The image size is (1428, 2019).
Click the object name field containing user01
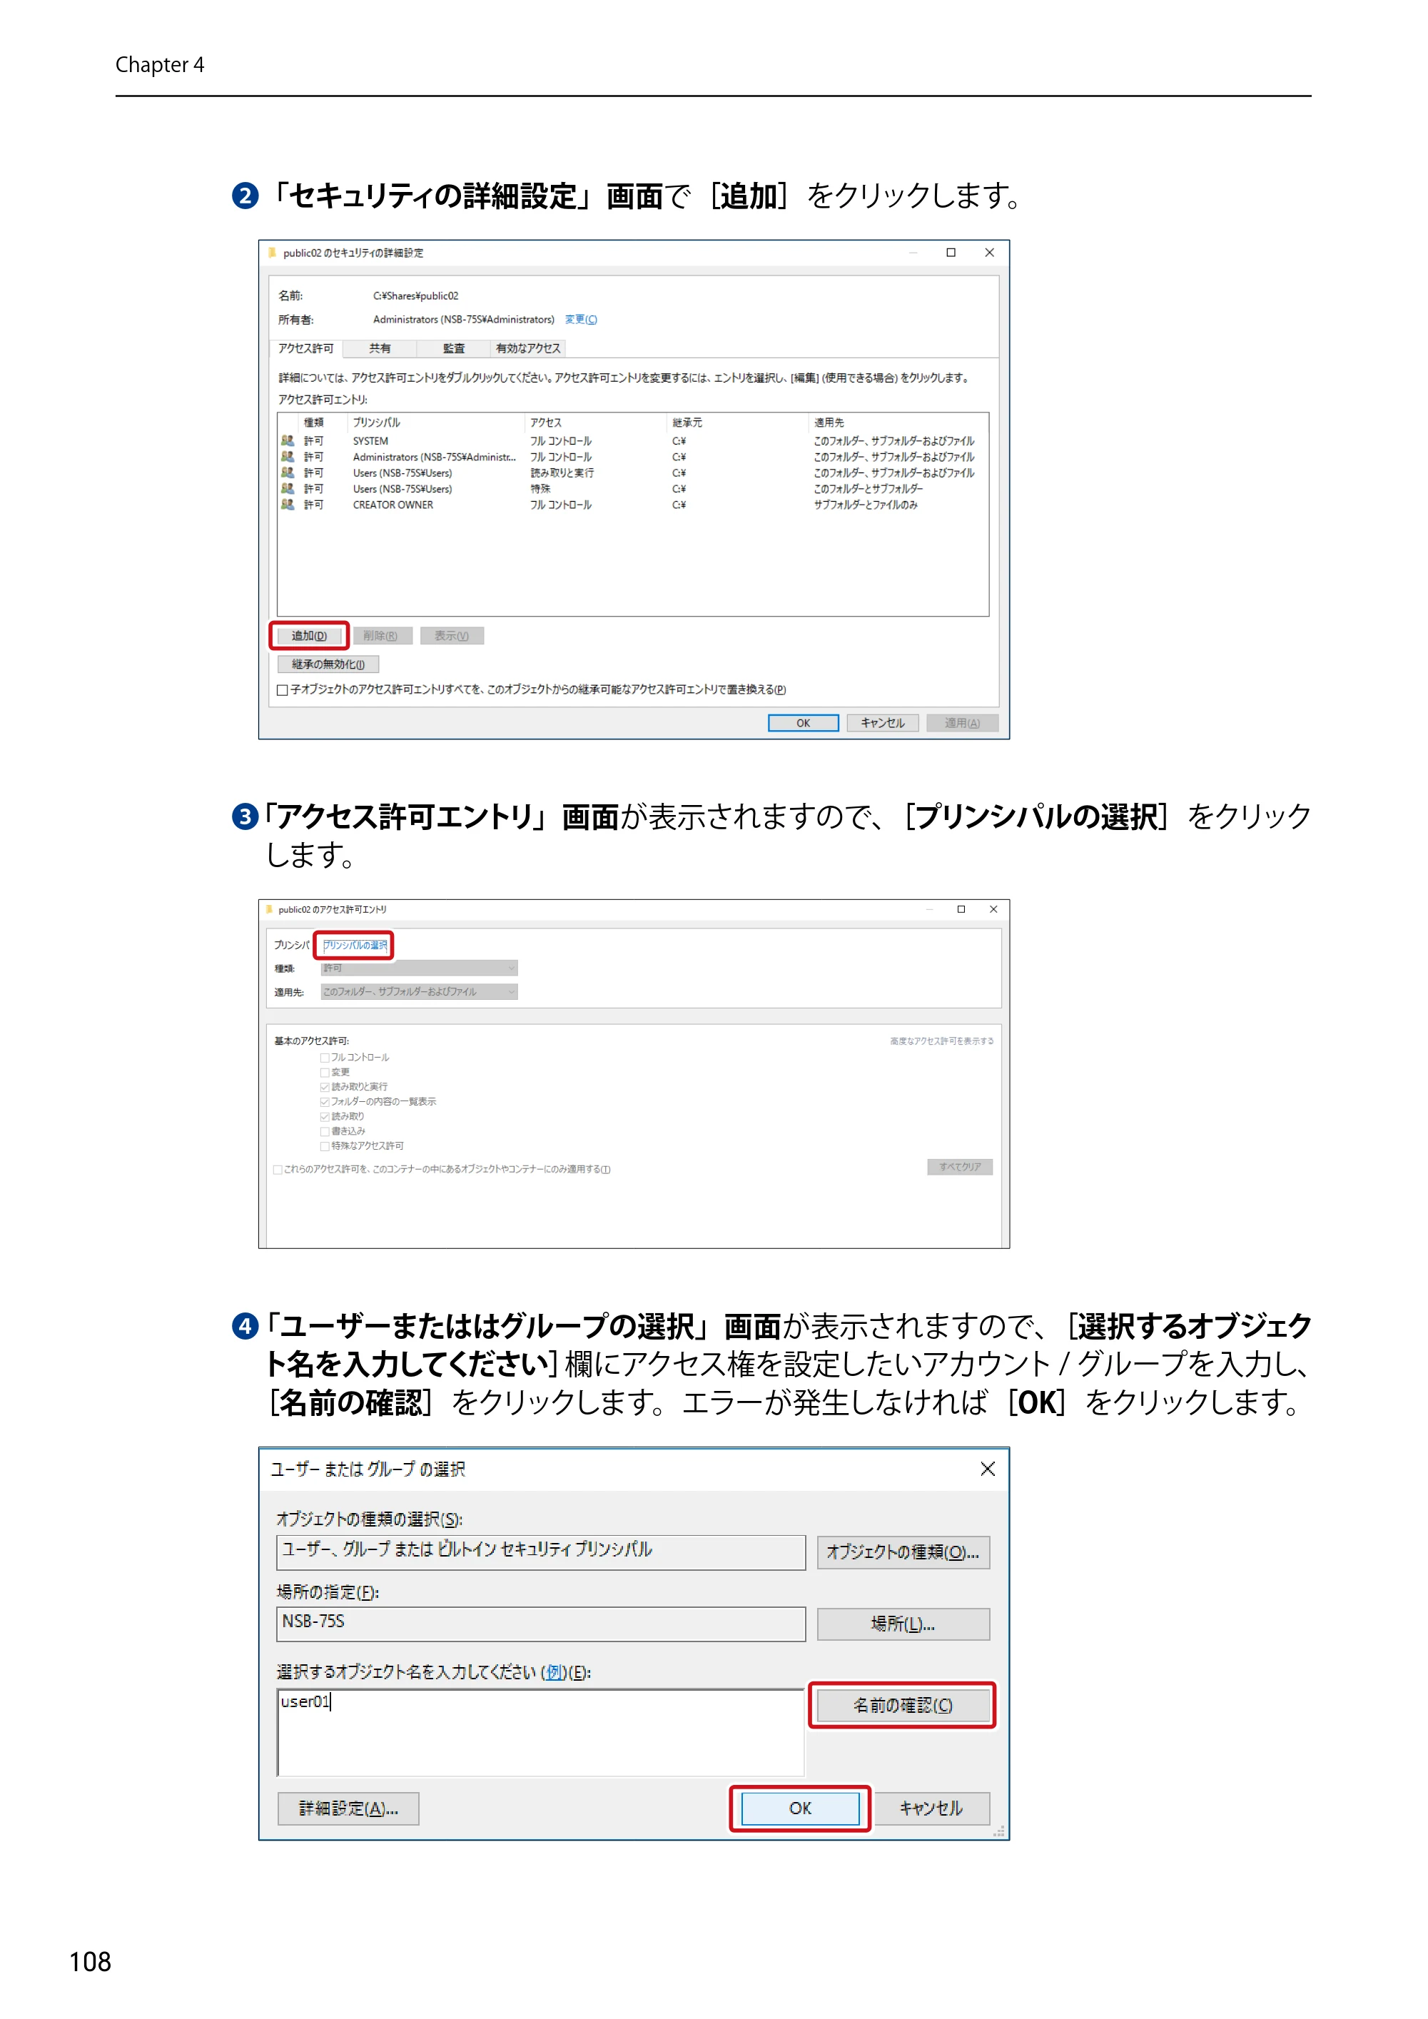[541, 1732]
